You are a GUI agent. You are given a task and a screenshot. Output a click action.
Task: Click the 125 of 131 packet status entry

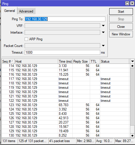click(x=33, y=141)
